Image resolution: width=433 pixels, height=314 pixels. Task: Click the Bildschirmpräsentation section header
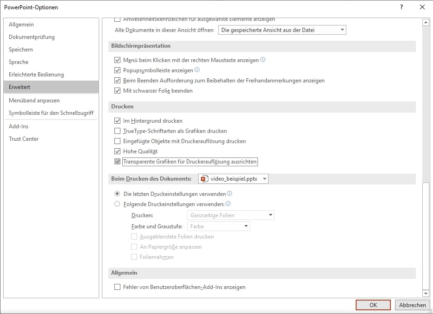coord(262,46)
